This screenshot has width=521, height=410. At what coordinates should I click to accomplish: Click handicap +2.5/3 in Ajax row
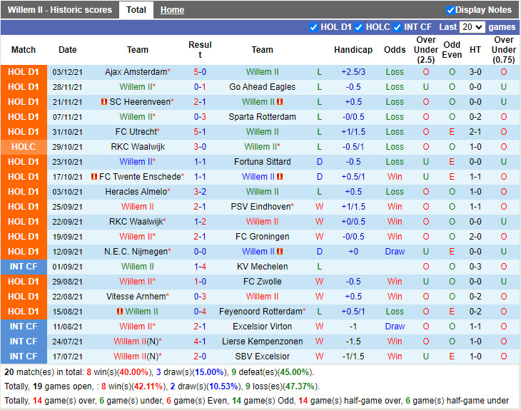[x=353, y=72]
